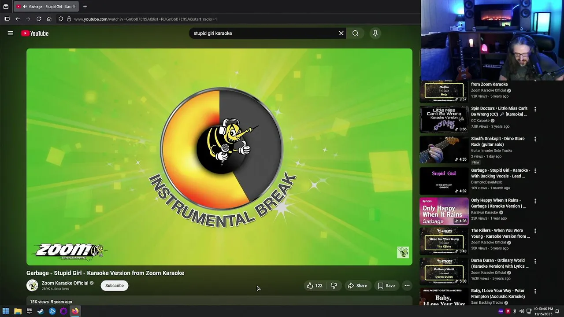Click the channel watermark in the video corner
This screenshot has height=317, width=564.
pyautogui.click(x=403, y=252)
